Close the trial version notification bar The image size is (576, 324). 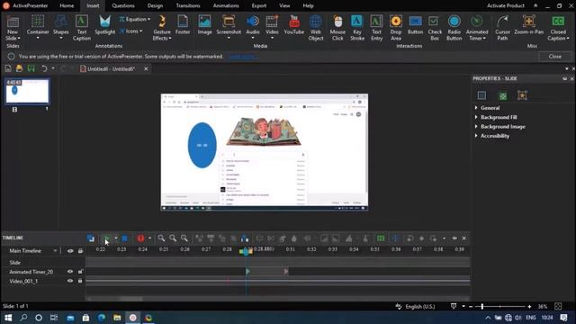coord(555,57)
